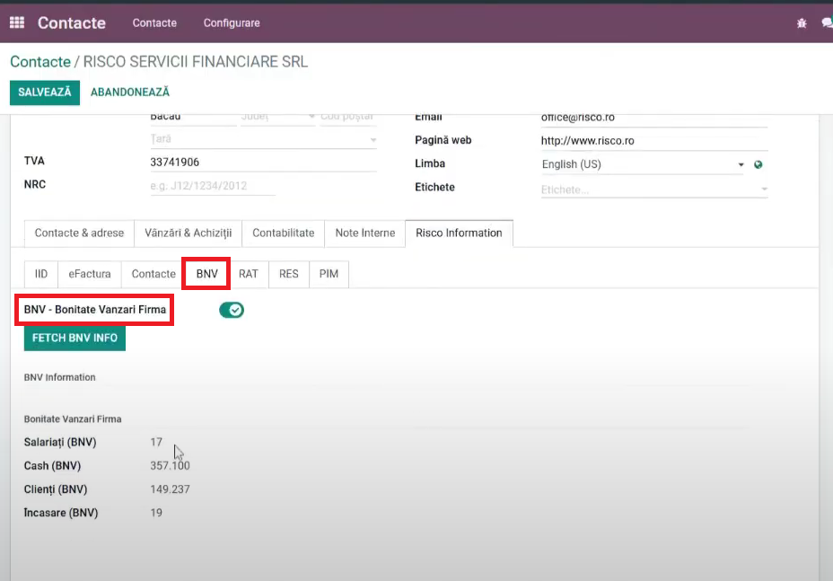Select the BNV sub-tab
Image resolution: width=833 pixels, height=581 pixels.
(206, 274)
